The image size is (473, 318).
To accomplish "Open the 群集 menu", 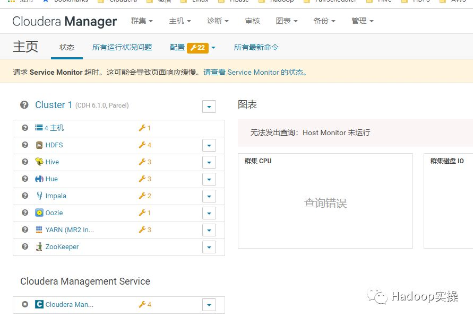I will coord(142,21).
